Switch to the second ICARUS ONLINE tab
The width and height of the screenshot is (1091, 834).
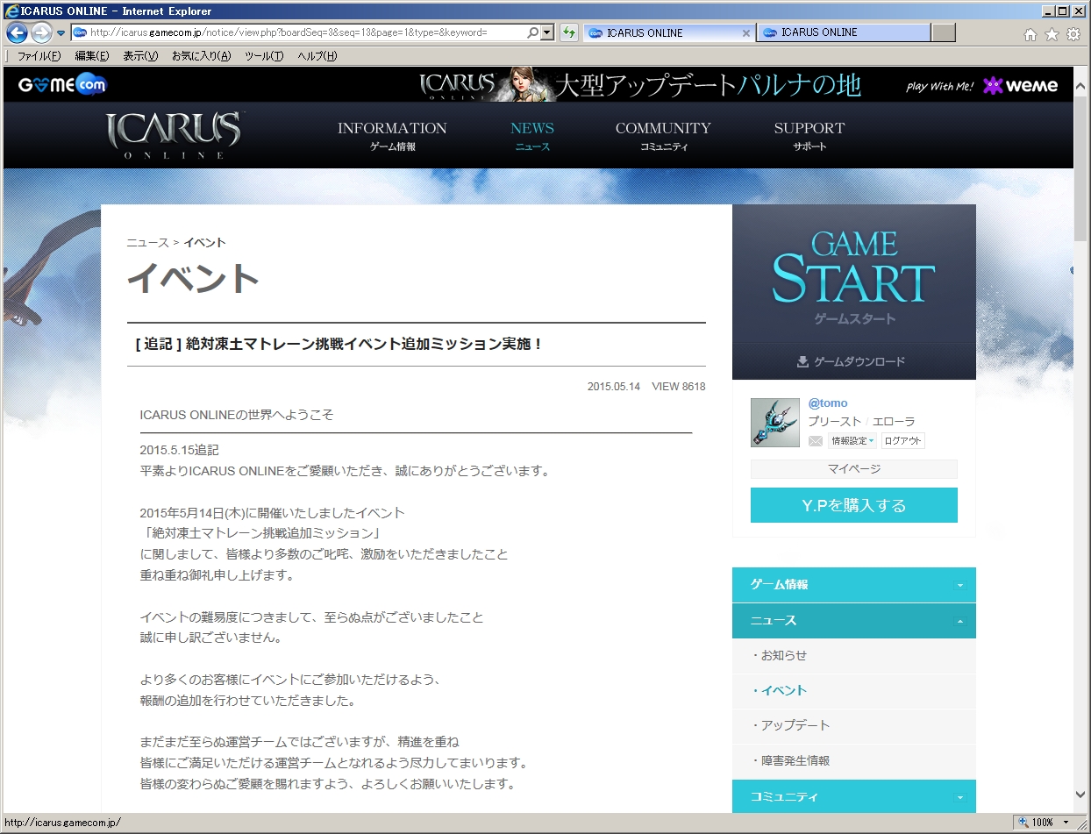coord(844,32)
